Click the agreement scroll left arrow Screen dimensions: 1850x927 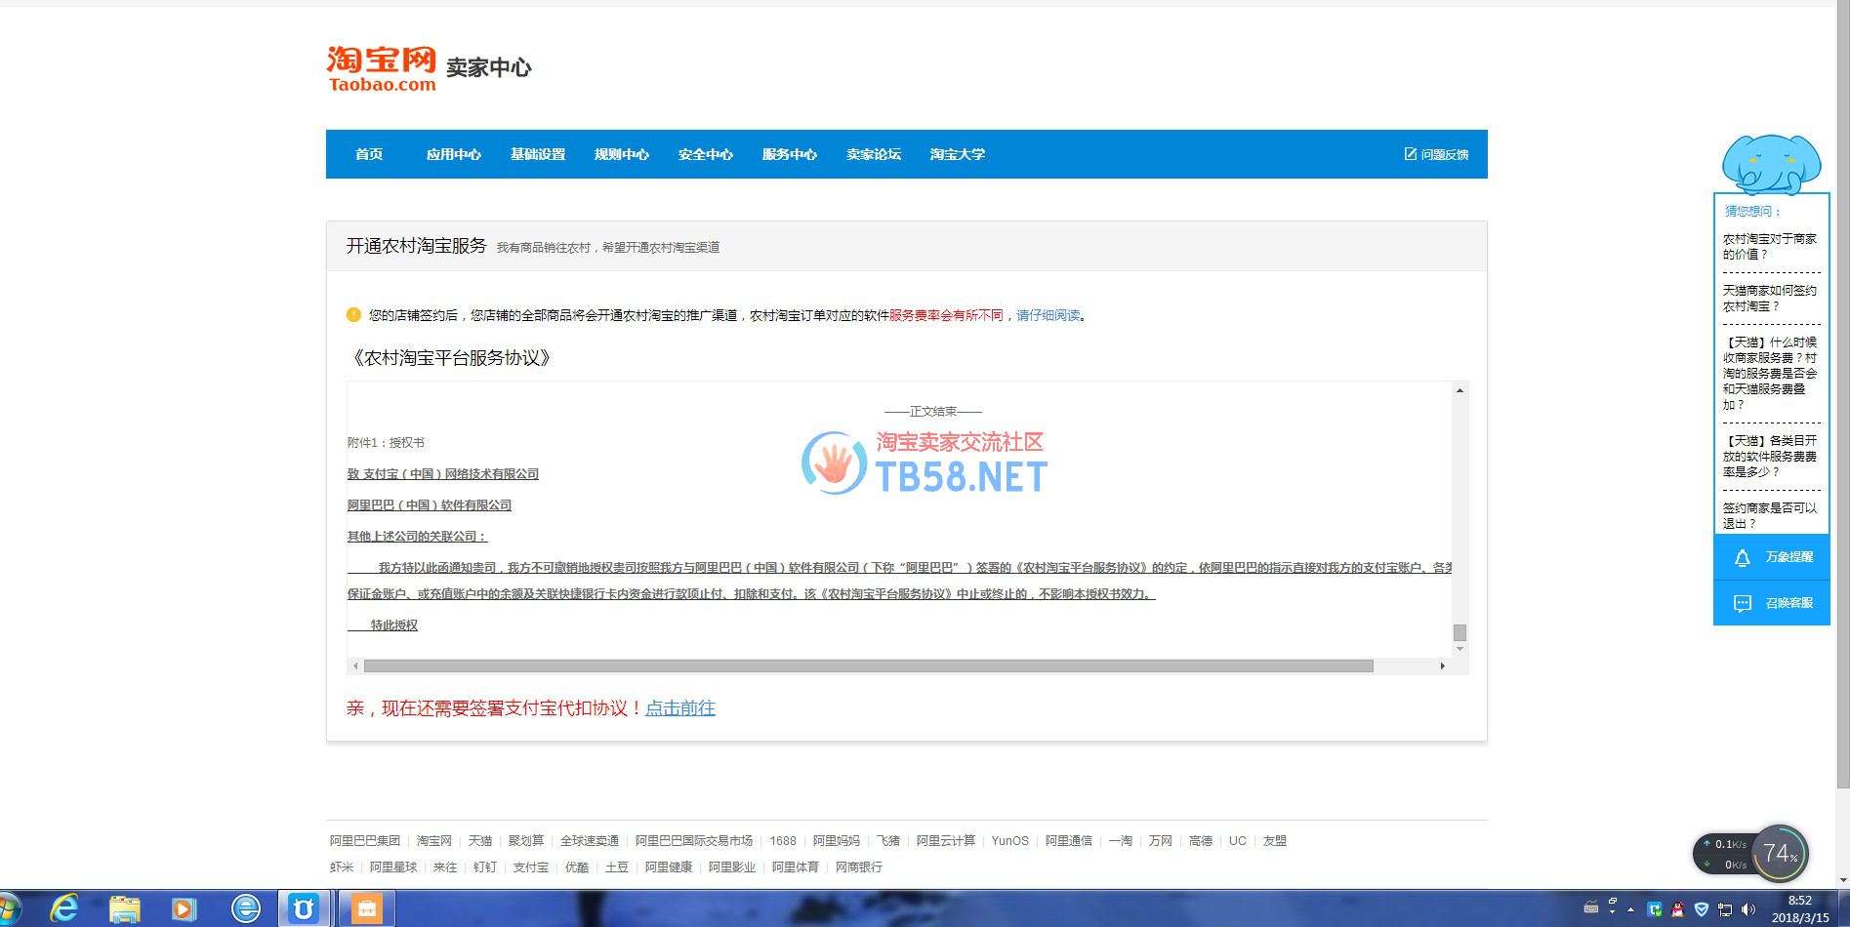[x=355, y=666]
